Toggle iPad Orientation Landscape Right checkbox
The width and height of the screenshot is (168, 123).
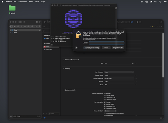tap(105, 108)
